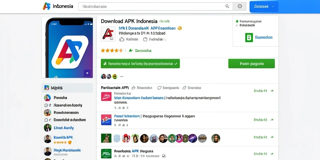Expand Bndarid arrow on the Paoel row

pyautogui.click(x=272, y=120)
